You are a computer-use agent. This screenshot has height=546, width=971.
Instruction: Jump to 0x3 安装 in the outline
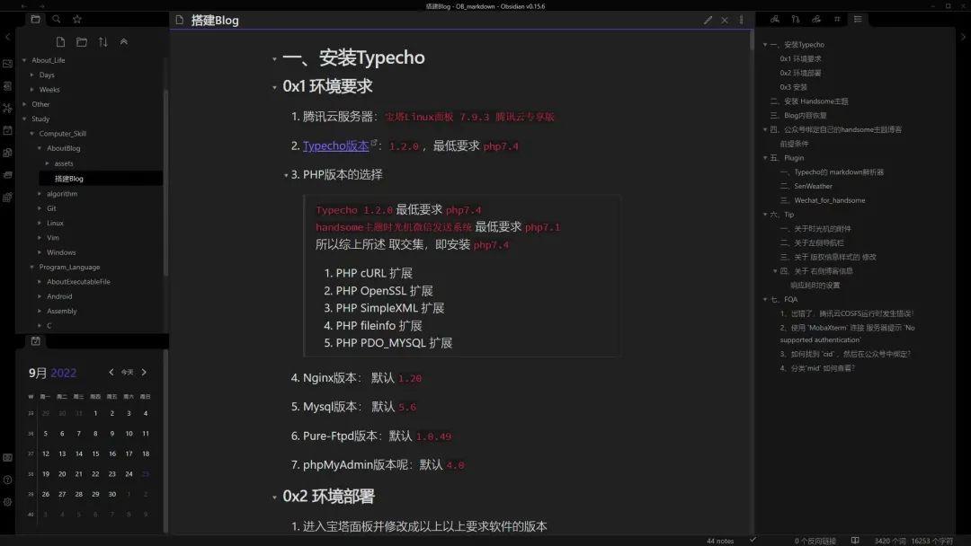793,87
